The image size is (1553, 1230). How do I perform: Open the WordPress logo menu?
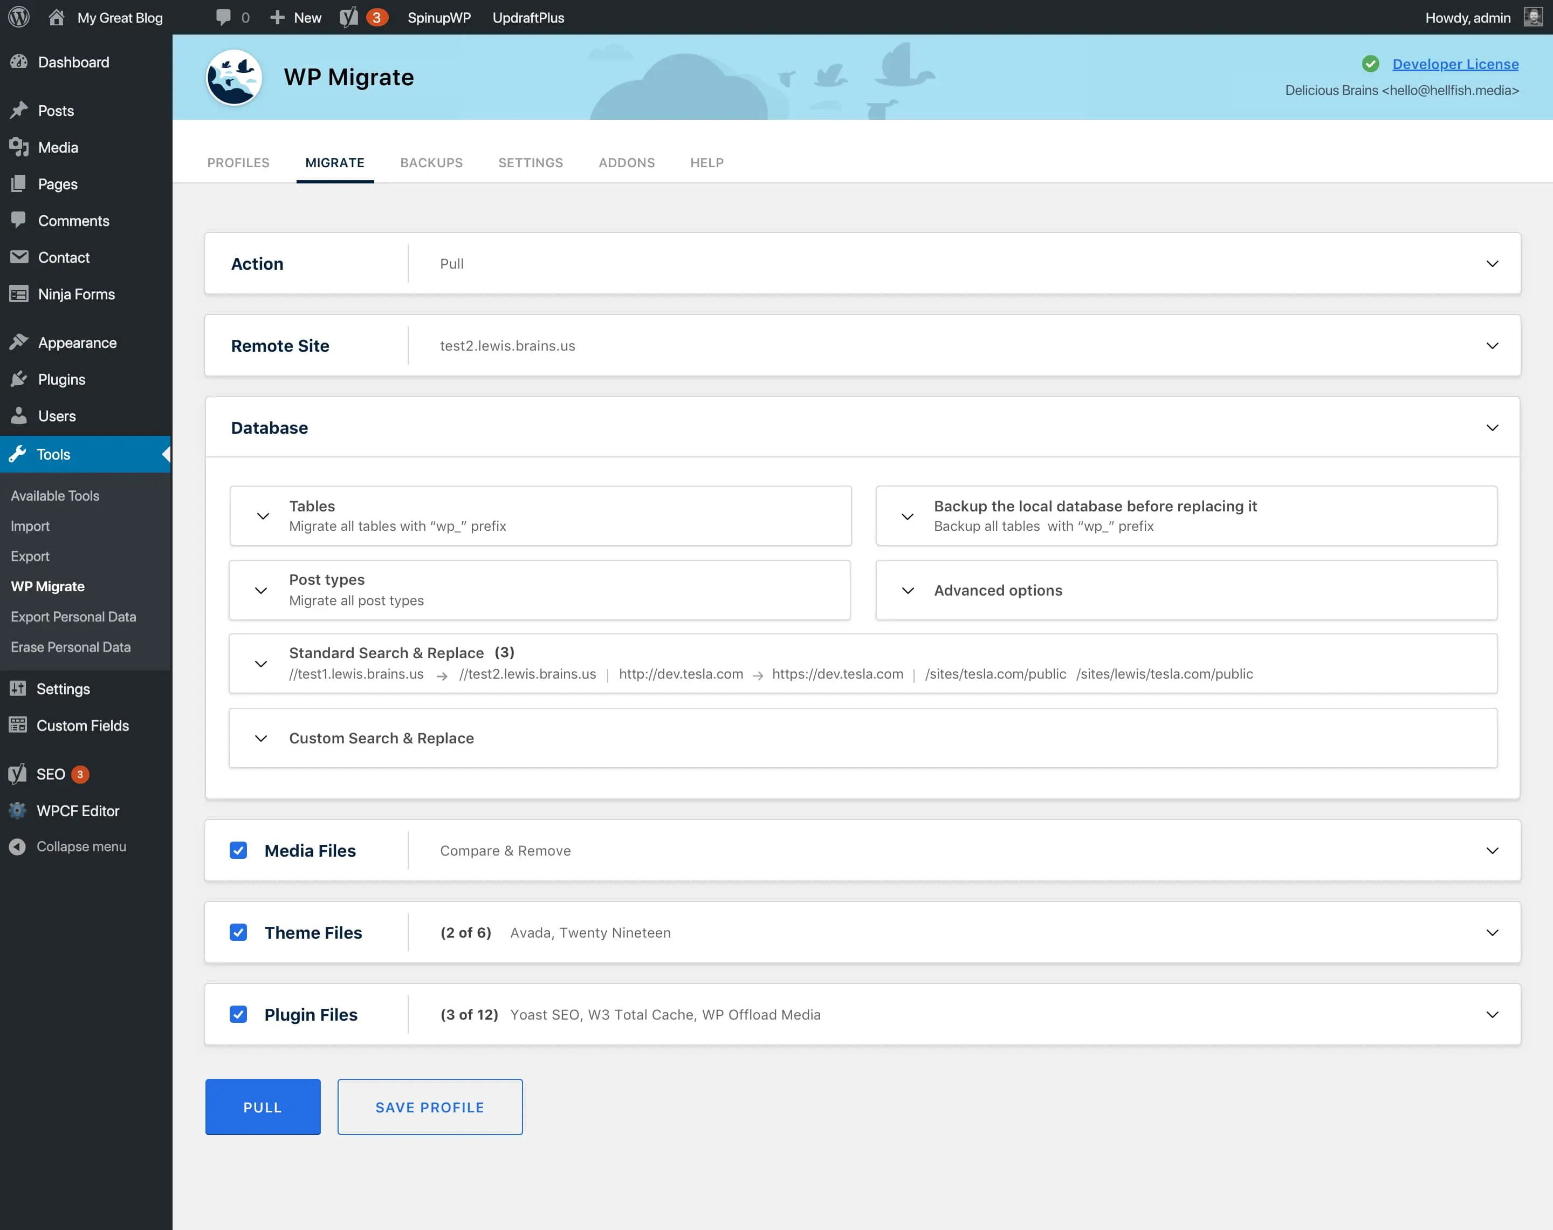19,17
